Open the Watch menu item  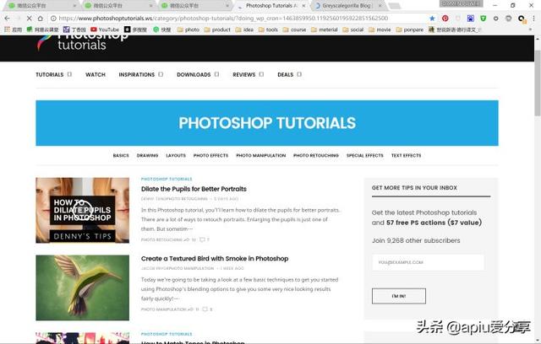point(96,74)
